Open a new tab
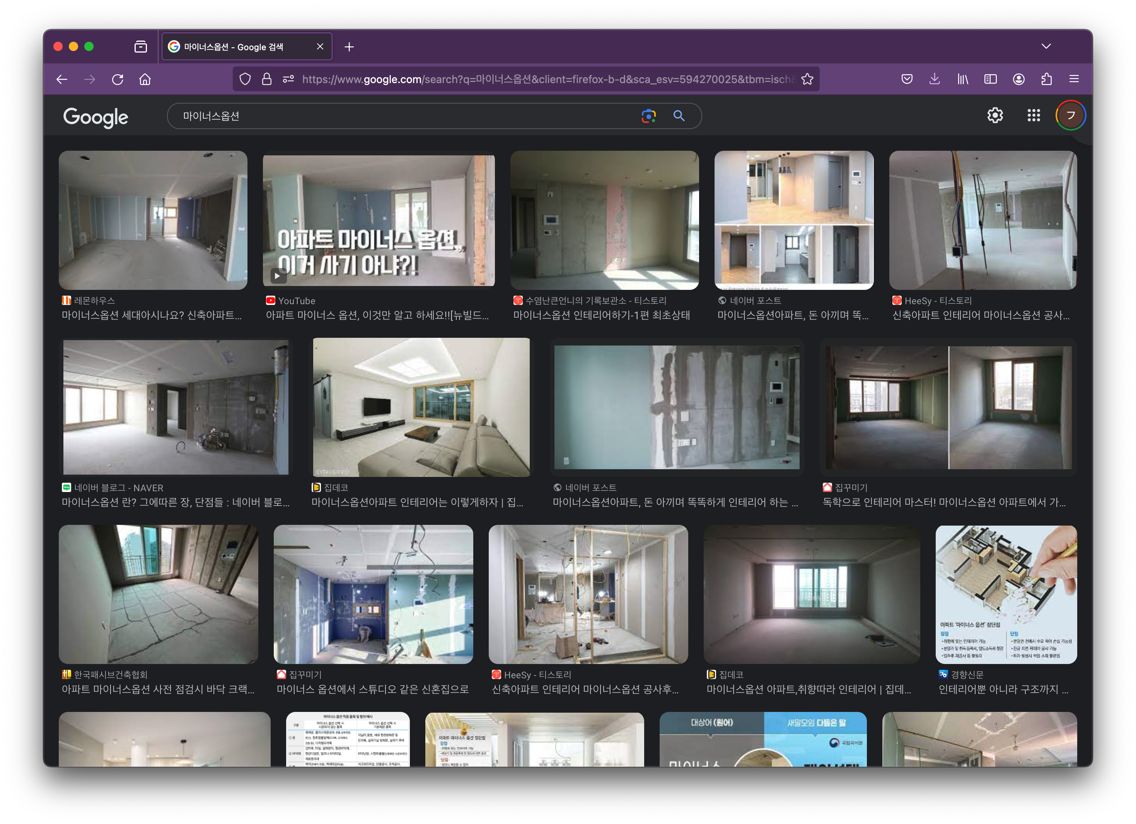Image resolution: width=1136 pixels, height=824 pixels. pyautogui.click(x=349, y=46)
